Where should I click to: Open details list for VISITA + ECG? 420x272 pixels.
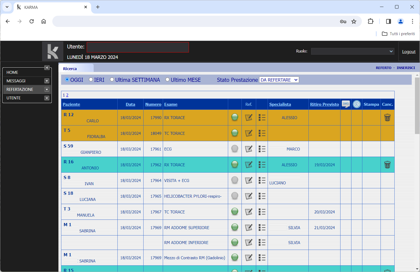pyautogui.click(x=262, y=180)
